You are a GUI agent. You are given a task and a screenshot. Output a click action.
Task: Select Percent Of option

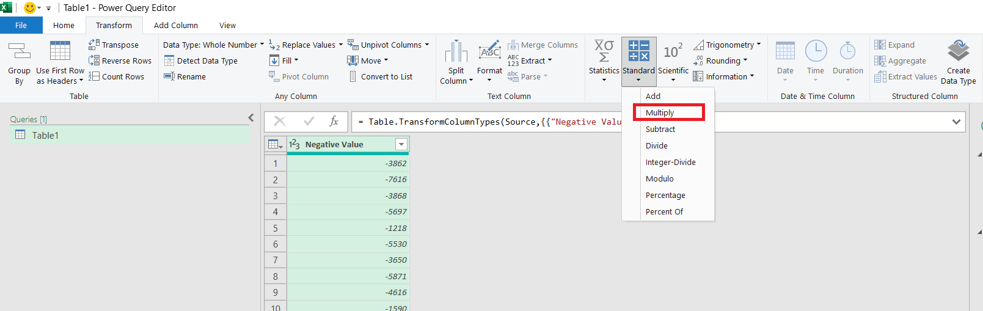[x=668, y=211]
